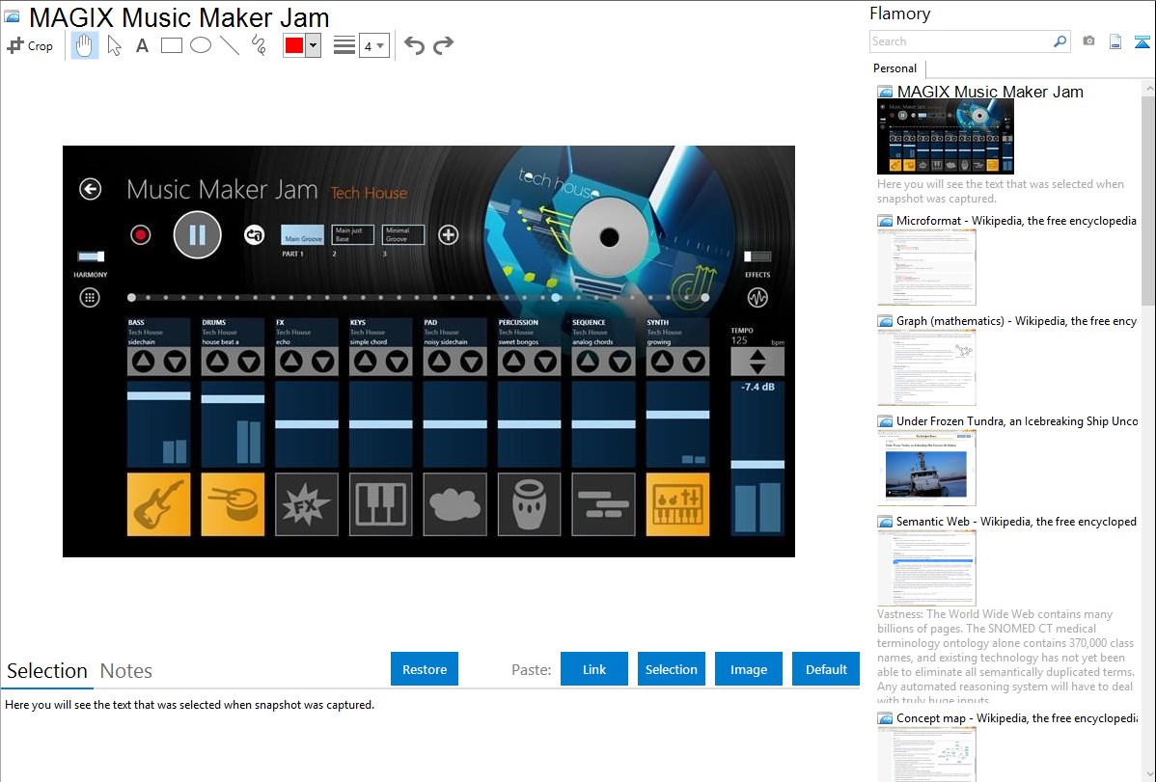
Task: Click the document page icon in Flamory header
Action: point(1115,41)
